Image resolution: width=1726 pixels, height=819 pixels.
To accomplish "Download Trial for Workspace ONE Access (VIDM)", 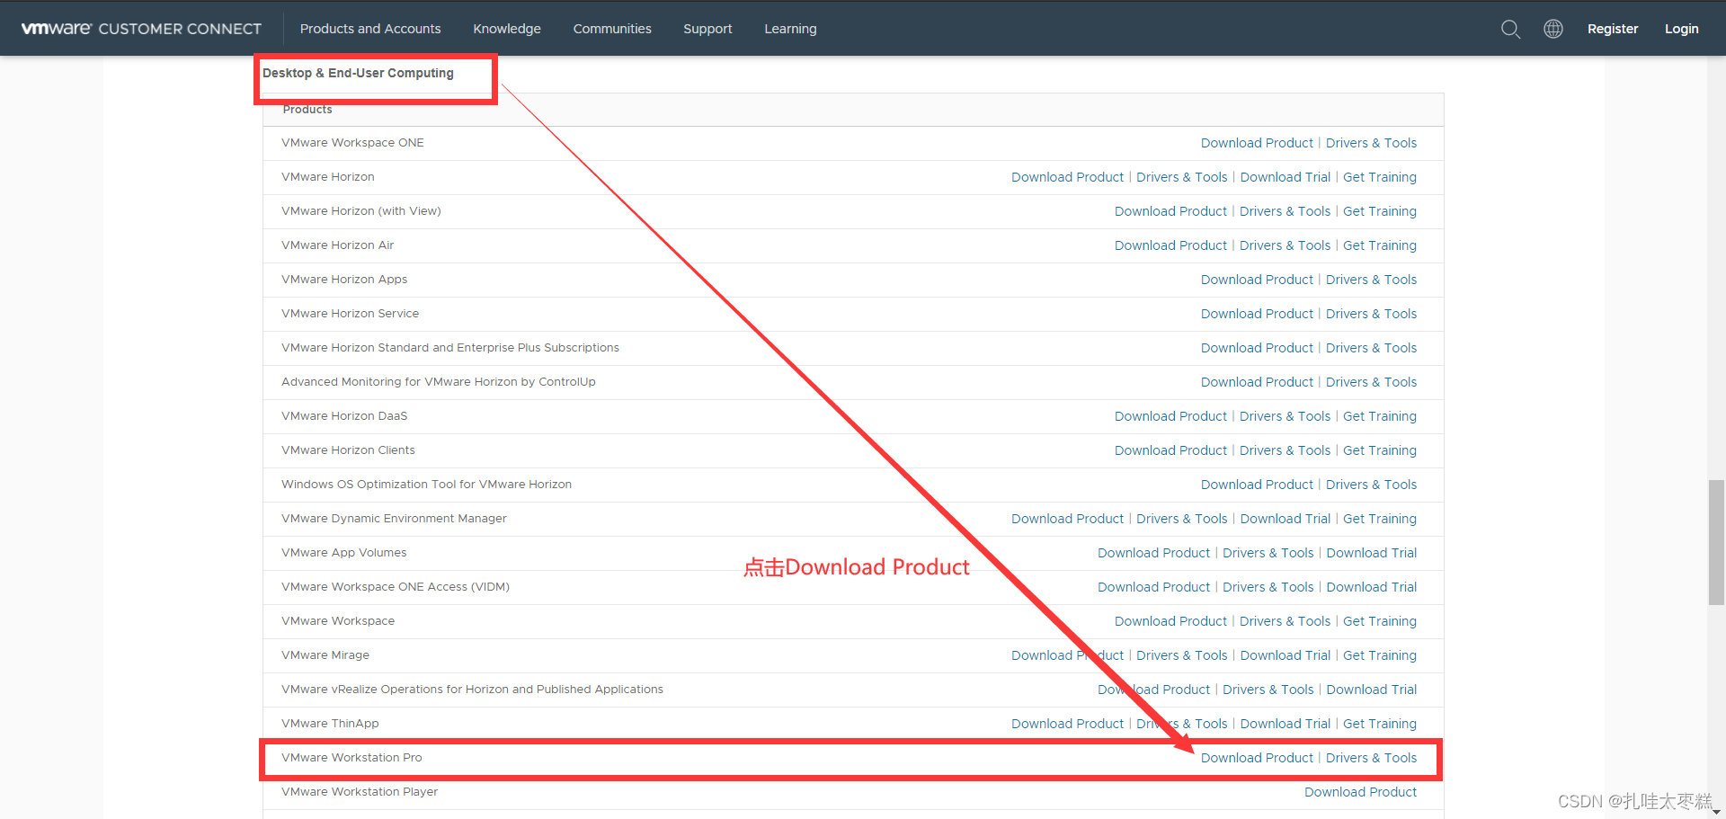I will point(1372,587).
